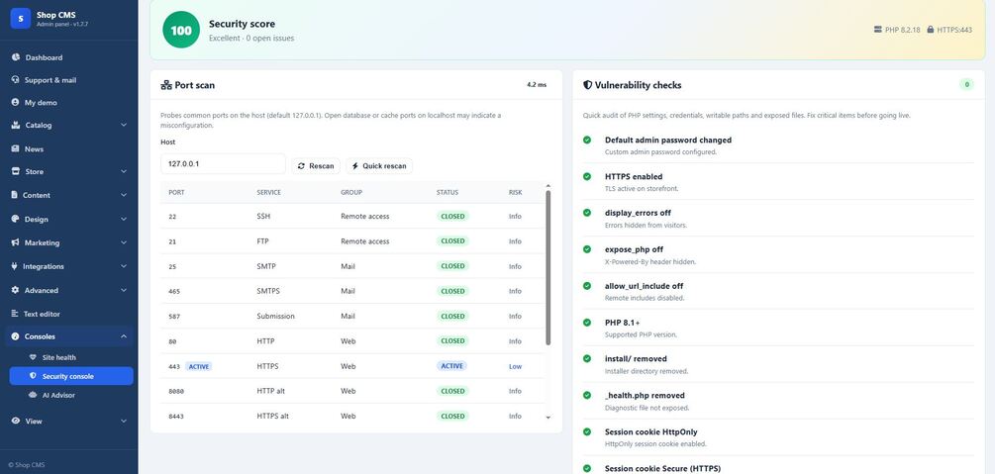Click the Support & mail headset icon
Viewport: 995px width, 474px height.
coord(15,80)
